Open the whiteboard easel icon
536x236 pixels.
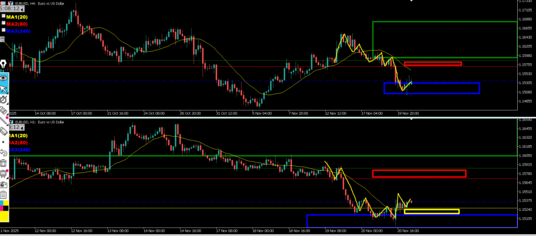click(4, 173)
